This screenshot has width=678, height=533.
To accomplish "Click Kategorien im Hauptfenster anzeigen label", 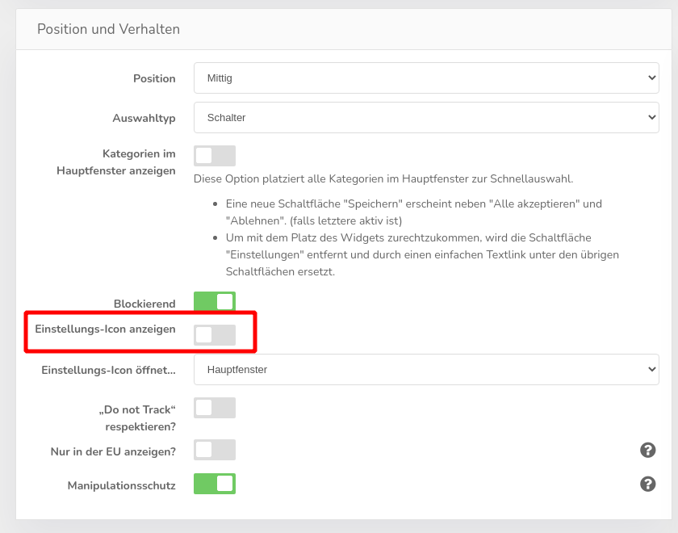I will [x=116, y=162].
